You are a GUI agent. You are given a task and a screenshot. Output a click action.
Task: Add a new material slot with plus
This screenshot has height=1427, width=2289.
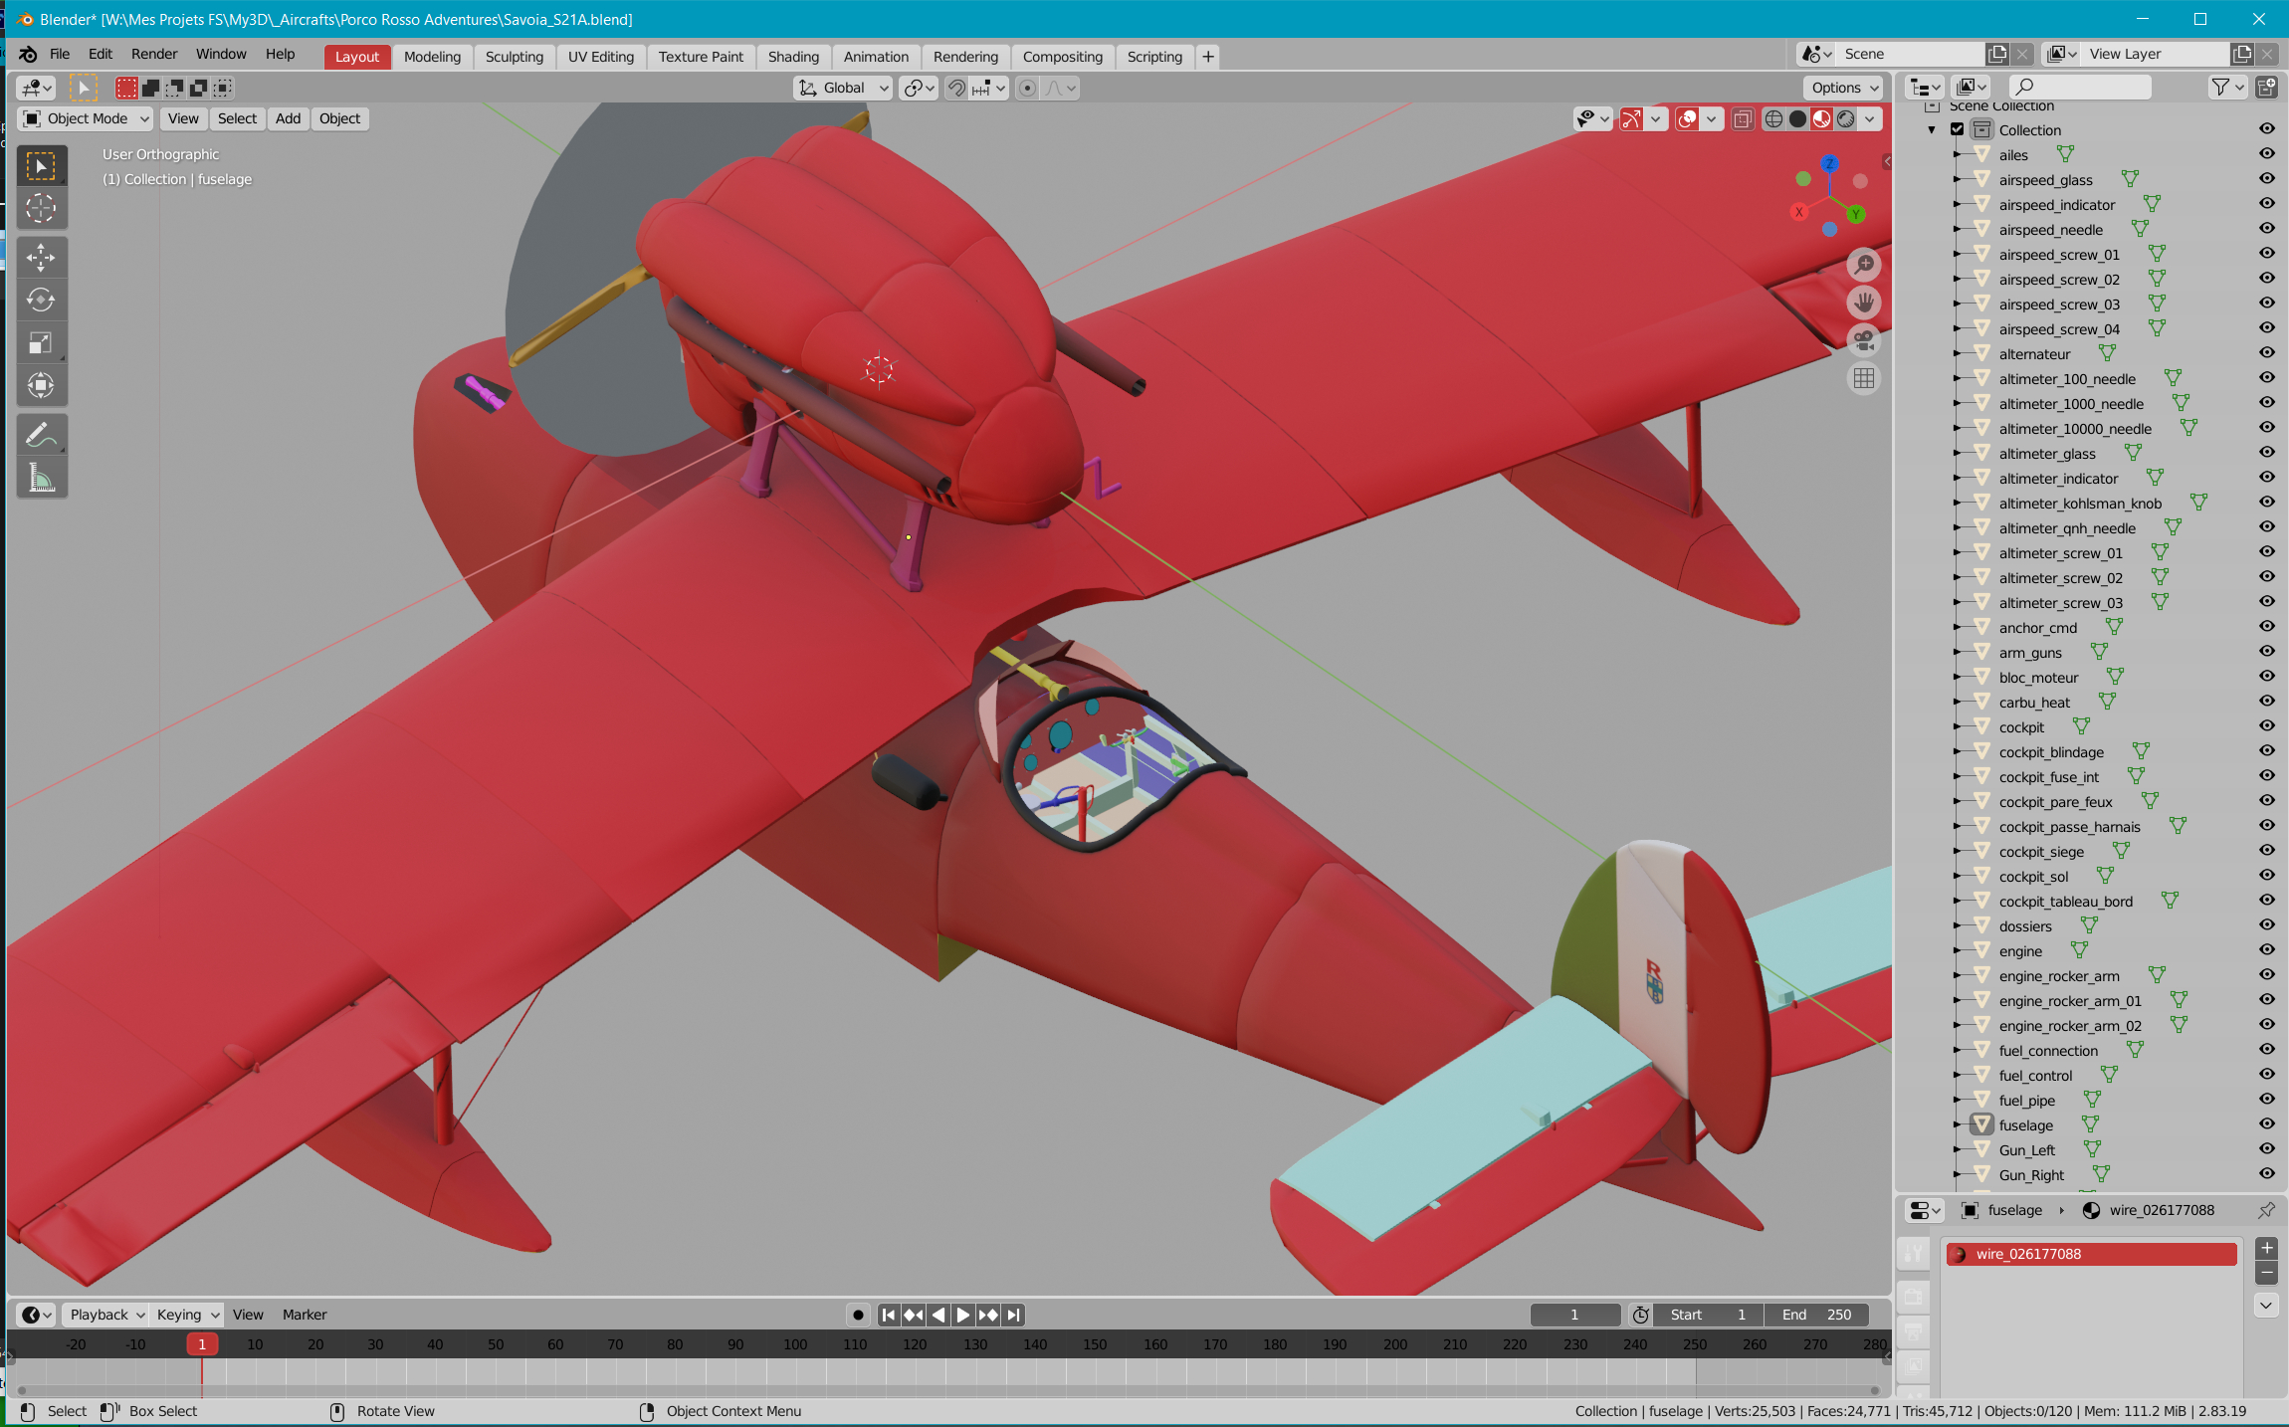(2266, 1248)
